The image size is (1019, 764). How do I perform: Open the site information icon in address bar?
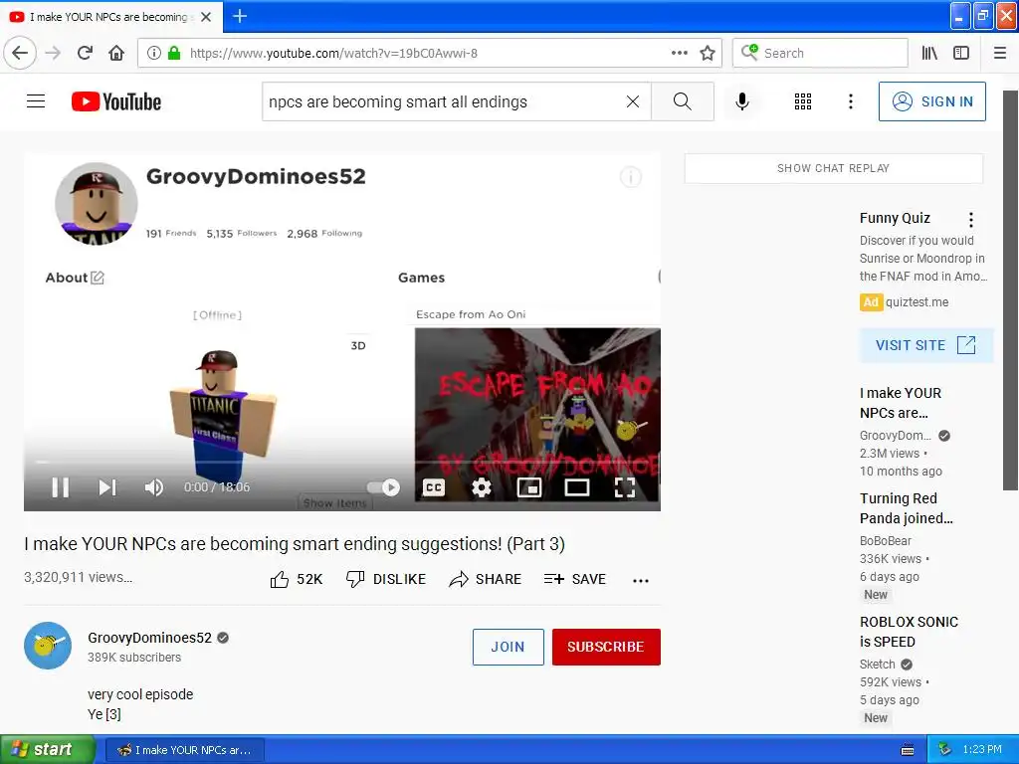(x=154, y=54)
